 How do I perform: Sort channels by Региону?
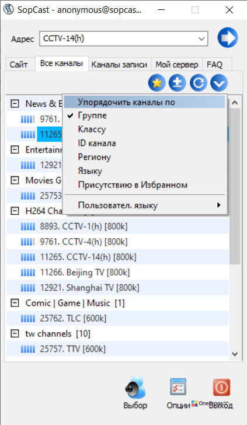tap(144, 157)
